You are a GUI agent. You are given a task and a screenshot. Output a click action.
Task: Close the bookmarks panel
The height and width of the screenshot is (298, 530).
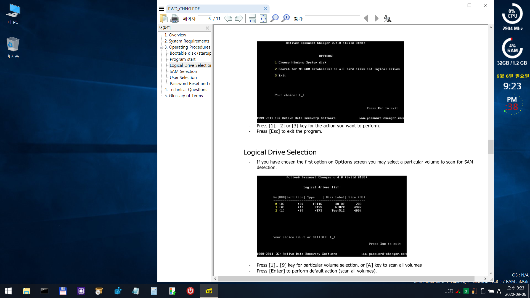pyautogui.click(x=207, y=28)
